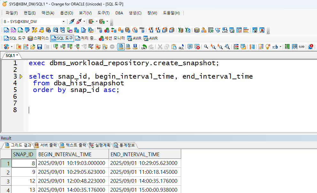Open the 도구(T) menu

104,13
